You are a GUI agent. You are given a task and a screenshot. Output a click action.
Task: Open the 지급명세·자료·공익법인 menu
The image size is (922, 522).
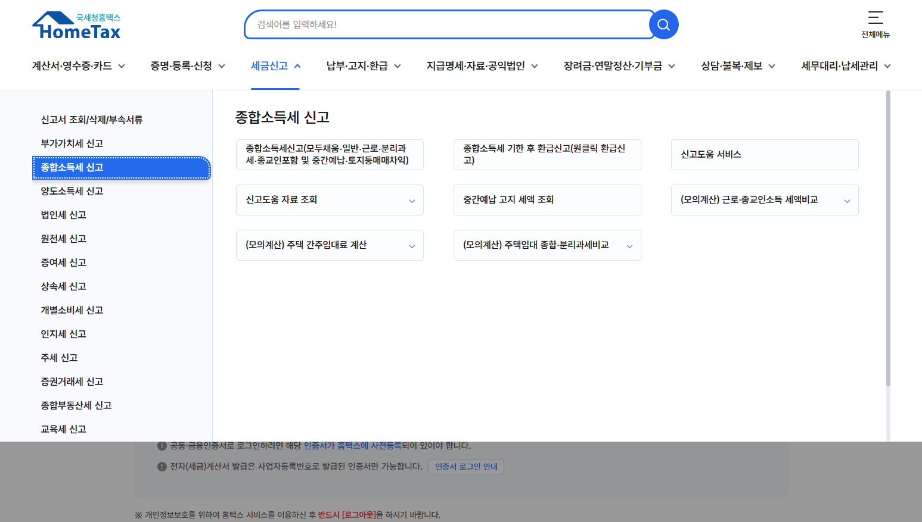482,66
